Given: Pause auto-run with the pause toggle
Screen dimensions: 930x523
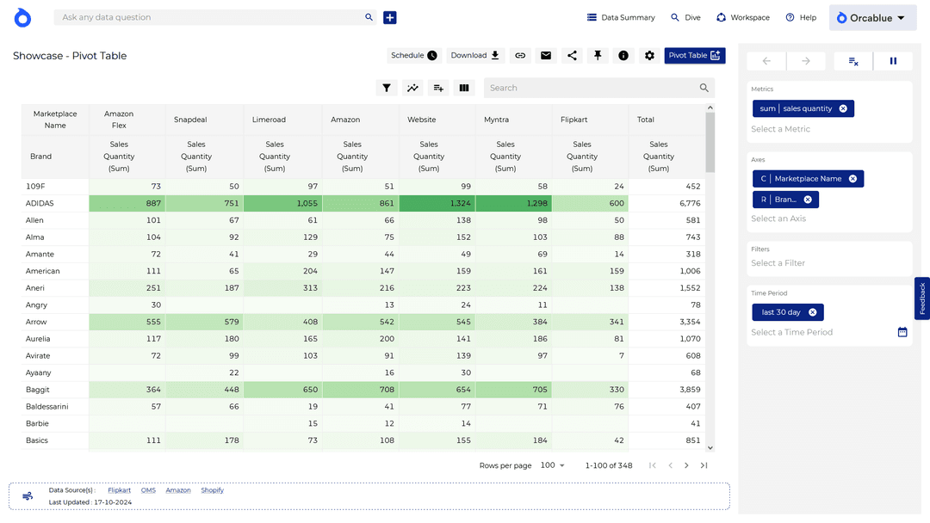Looking at the screenshot, I should click(x=893, y=61).
